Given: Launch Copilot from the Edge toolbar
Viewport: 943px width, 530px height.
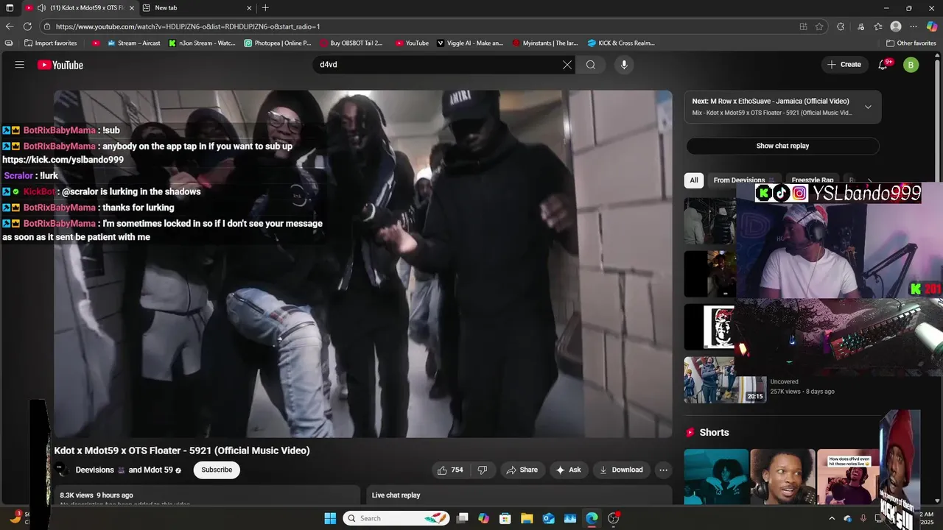Looking at the screenshot, I should [932, 26].
